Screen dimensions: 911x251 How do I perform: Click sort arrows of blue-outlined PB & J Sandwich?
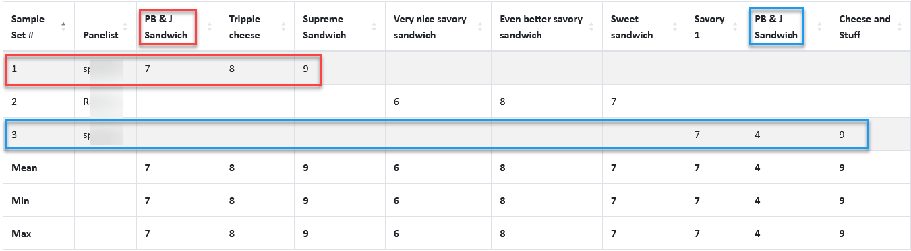coord(820,27)
